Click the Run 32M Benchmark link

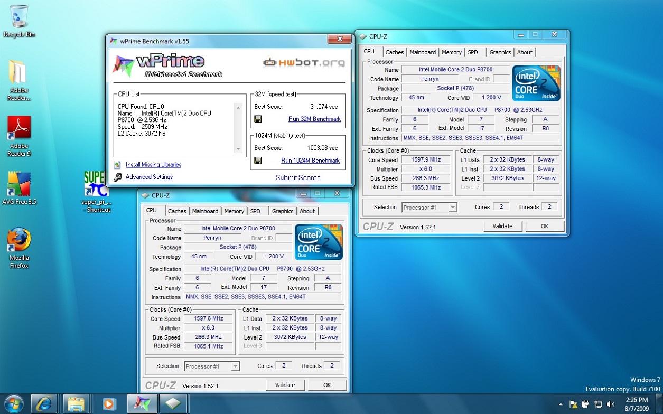click(x=314, y=119)
